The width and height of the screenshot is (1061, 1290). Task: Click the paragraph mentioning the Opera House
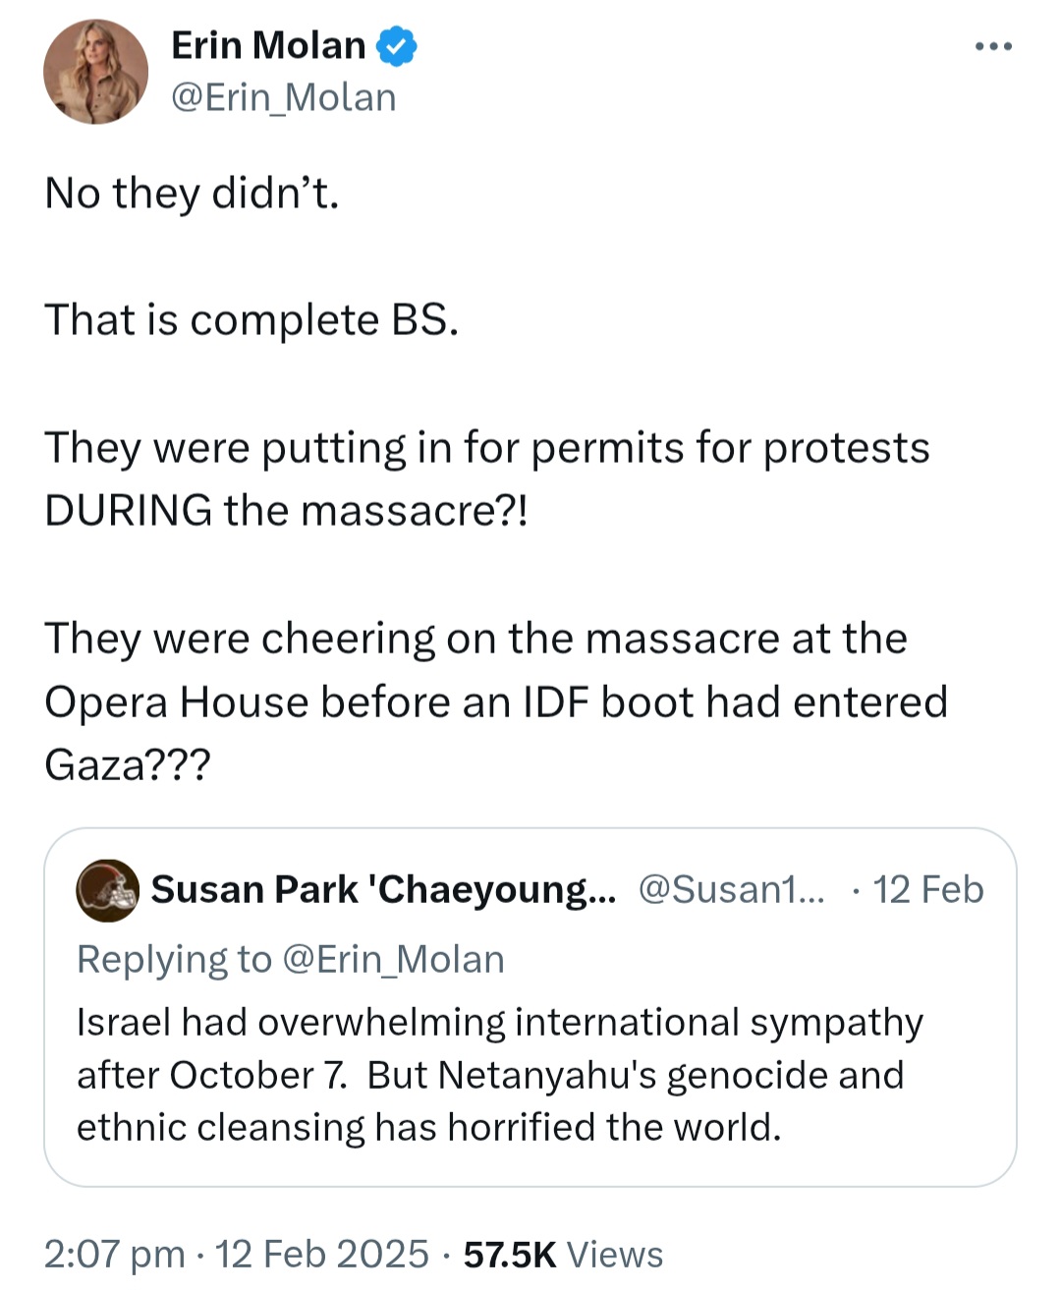pyautogui.click(x=495, y=701)
